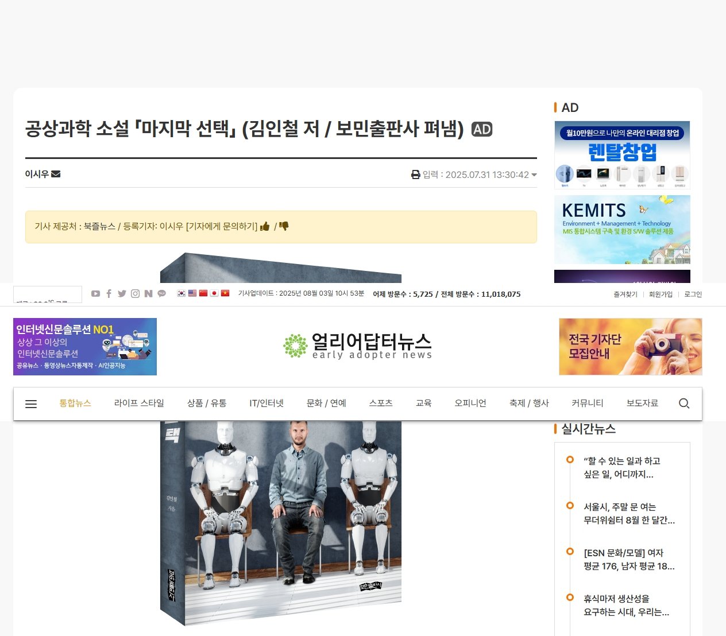Open the Facebook social icon

tap(109, 294)
